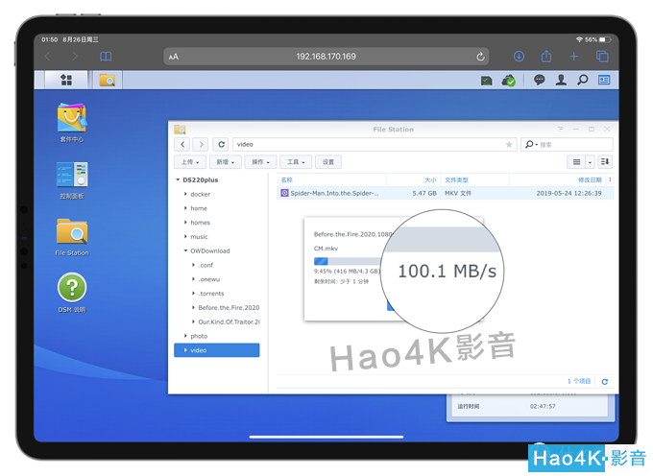Click the File Station help question mark

560,130
